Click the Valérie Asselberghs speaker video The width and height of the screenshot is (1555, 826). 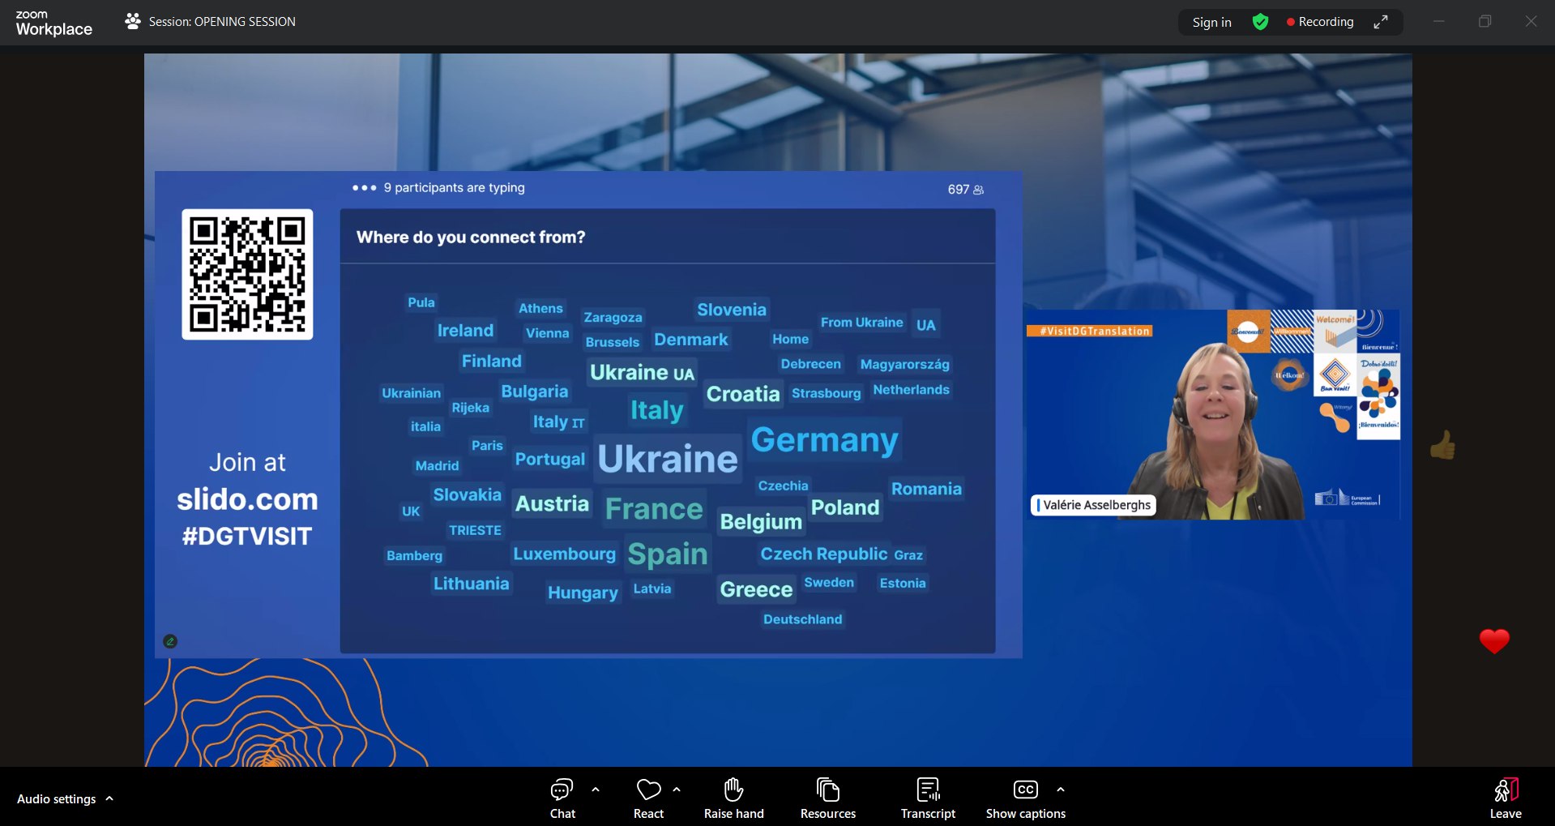[x=1212, y=414]
